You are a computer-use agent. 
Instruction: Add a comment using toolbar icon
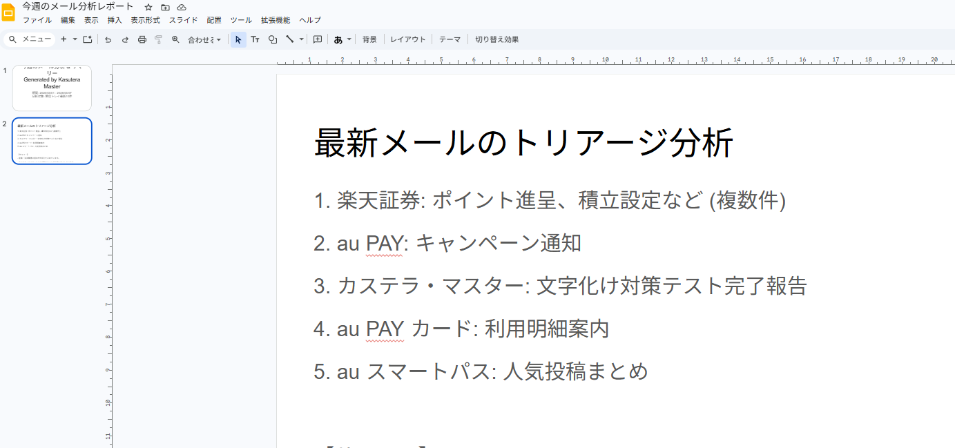tap(318, 39)
